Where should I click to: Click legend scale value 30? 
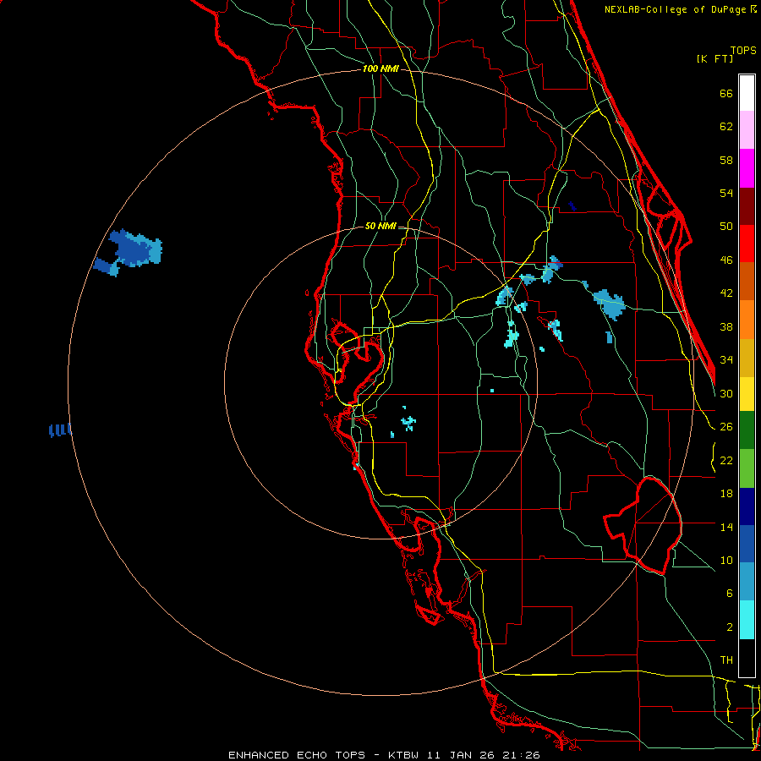[x=726, y=393]
